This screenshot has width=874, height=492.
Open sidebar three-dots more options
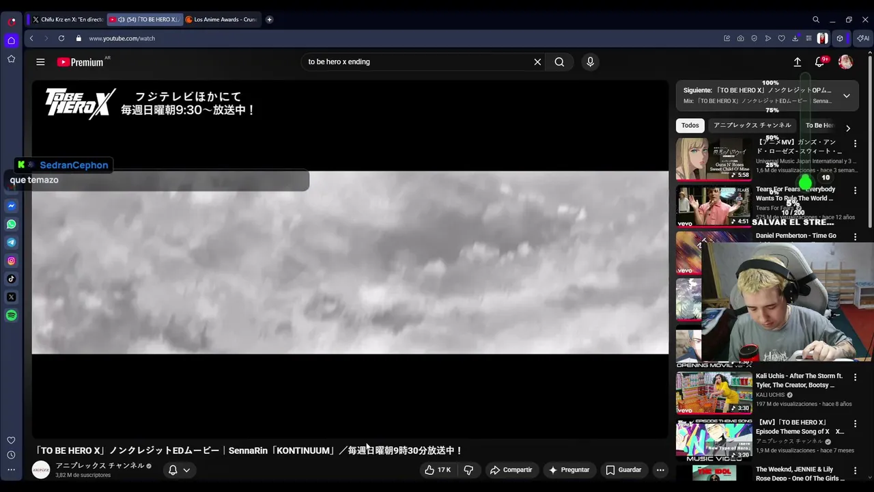pyautogui.click(x=11, y=469)
